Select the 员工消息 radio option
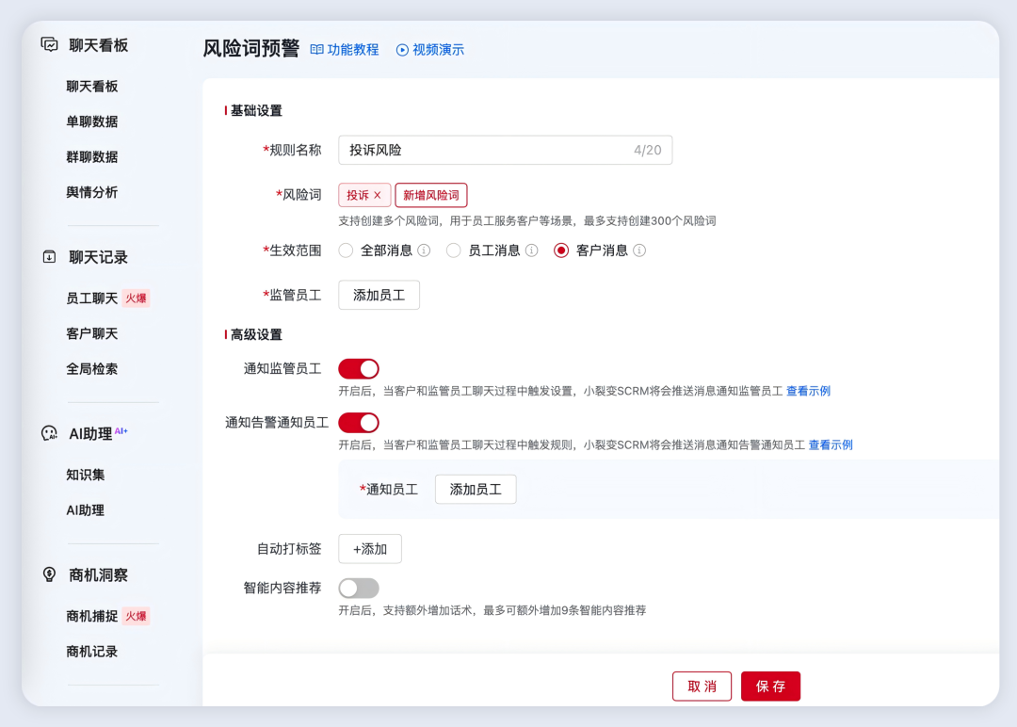1017x727 pixels. [453, 250]
